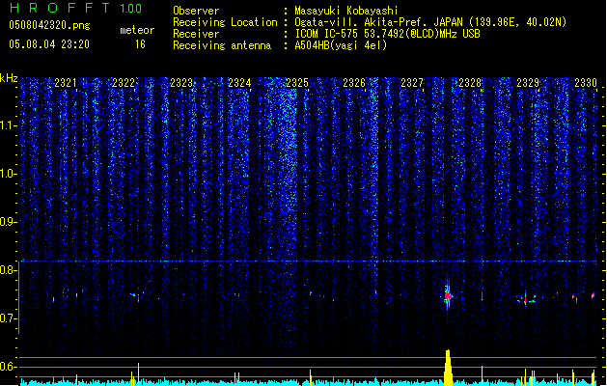Image resolution: width=607 pixels, height=386 pixels.
Task: Select the filename 0508042320.png
Action: (x=49, y=25)
